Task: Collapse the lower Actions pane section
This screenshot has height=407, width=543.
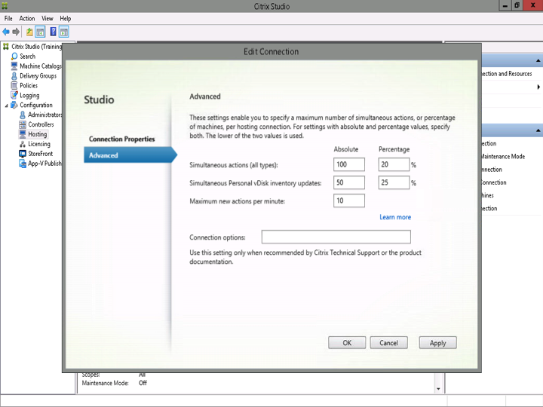Action: tap(538, 130)
